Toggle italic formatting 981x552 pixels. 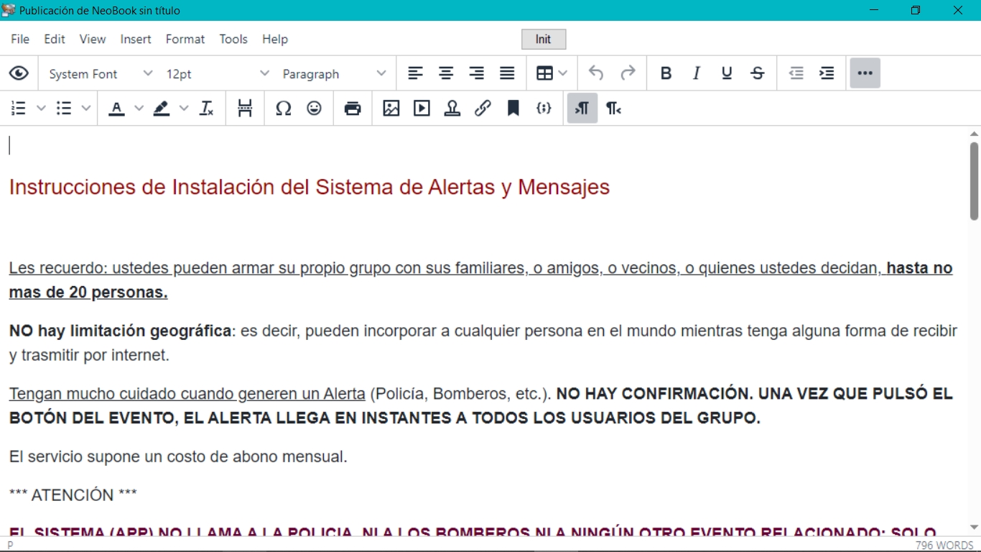pyautogui.click(x=696, y=73)
